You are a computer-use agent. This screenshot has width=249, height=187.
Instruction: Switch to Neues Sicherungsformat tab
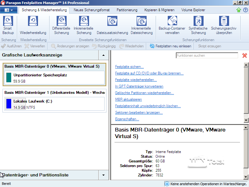[92, 10]
